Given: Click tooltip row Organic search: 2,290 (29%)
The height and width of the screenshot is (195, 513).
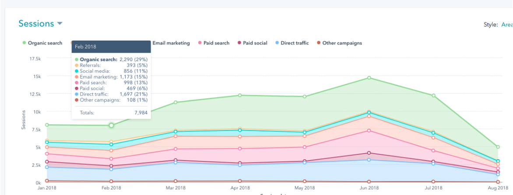Looking at the screenshot, I should [x=111, y=60].
